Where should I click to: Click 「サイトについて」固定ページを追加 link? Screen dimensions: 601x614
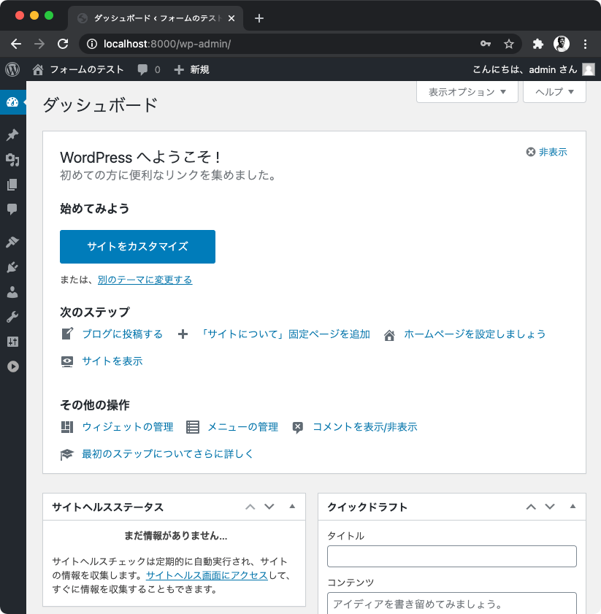285,334
